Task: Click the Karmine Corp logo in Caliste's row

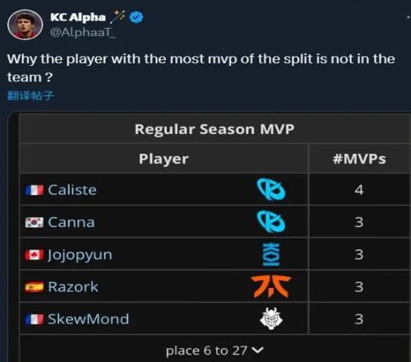Action: pyautogui.click(x=271, y=189)
